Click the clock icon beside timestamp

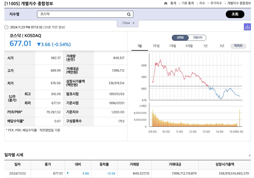click(6, 27)
